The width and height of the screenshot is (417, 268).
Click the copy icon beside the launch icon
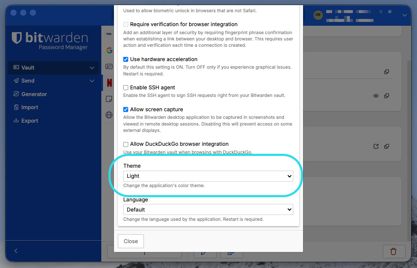pyautogui.click(x=387, y=147)
